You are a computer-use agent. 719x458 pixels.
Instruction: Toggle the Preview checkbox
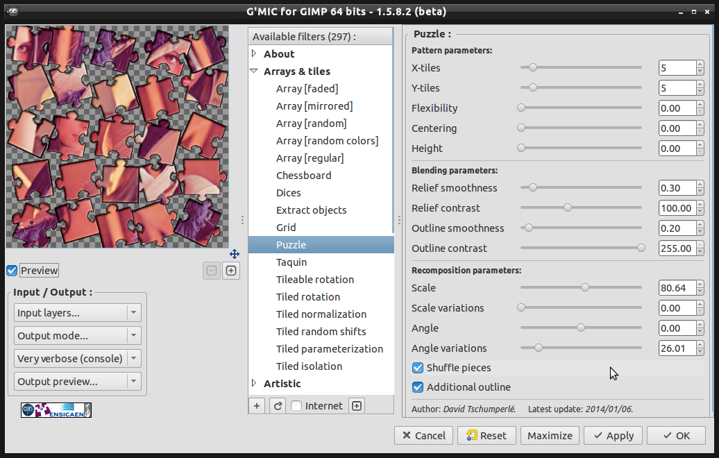12,271
